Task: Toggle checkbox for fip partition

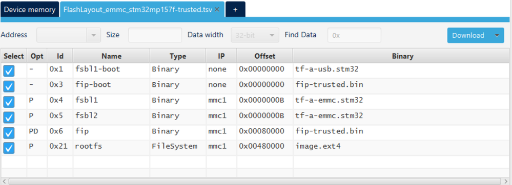Action: coord(9,133)
